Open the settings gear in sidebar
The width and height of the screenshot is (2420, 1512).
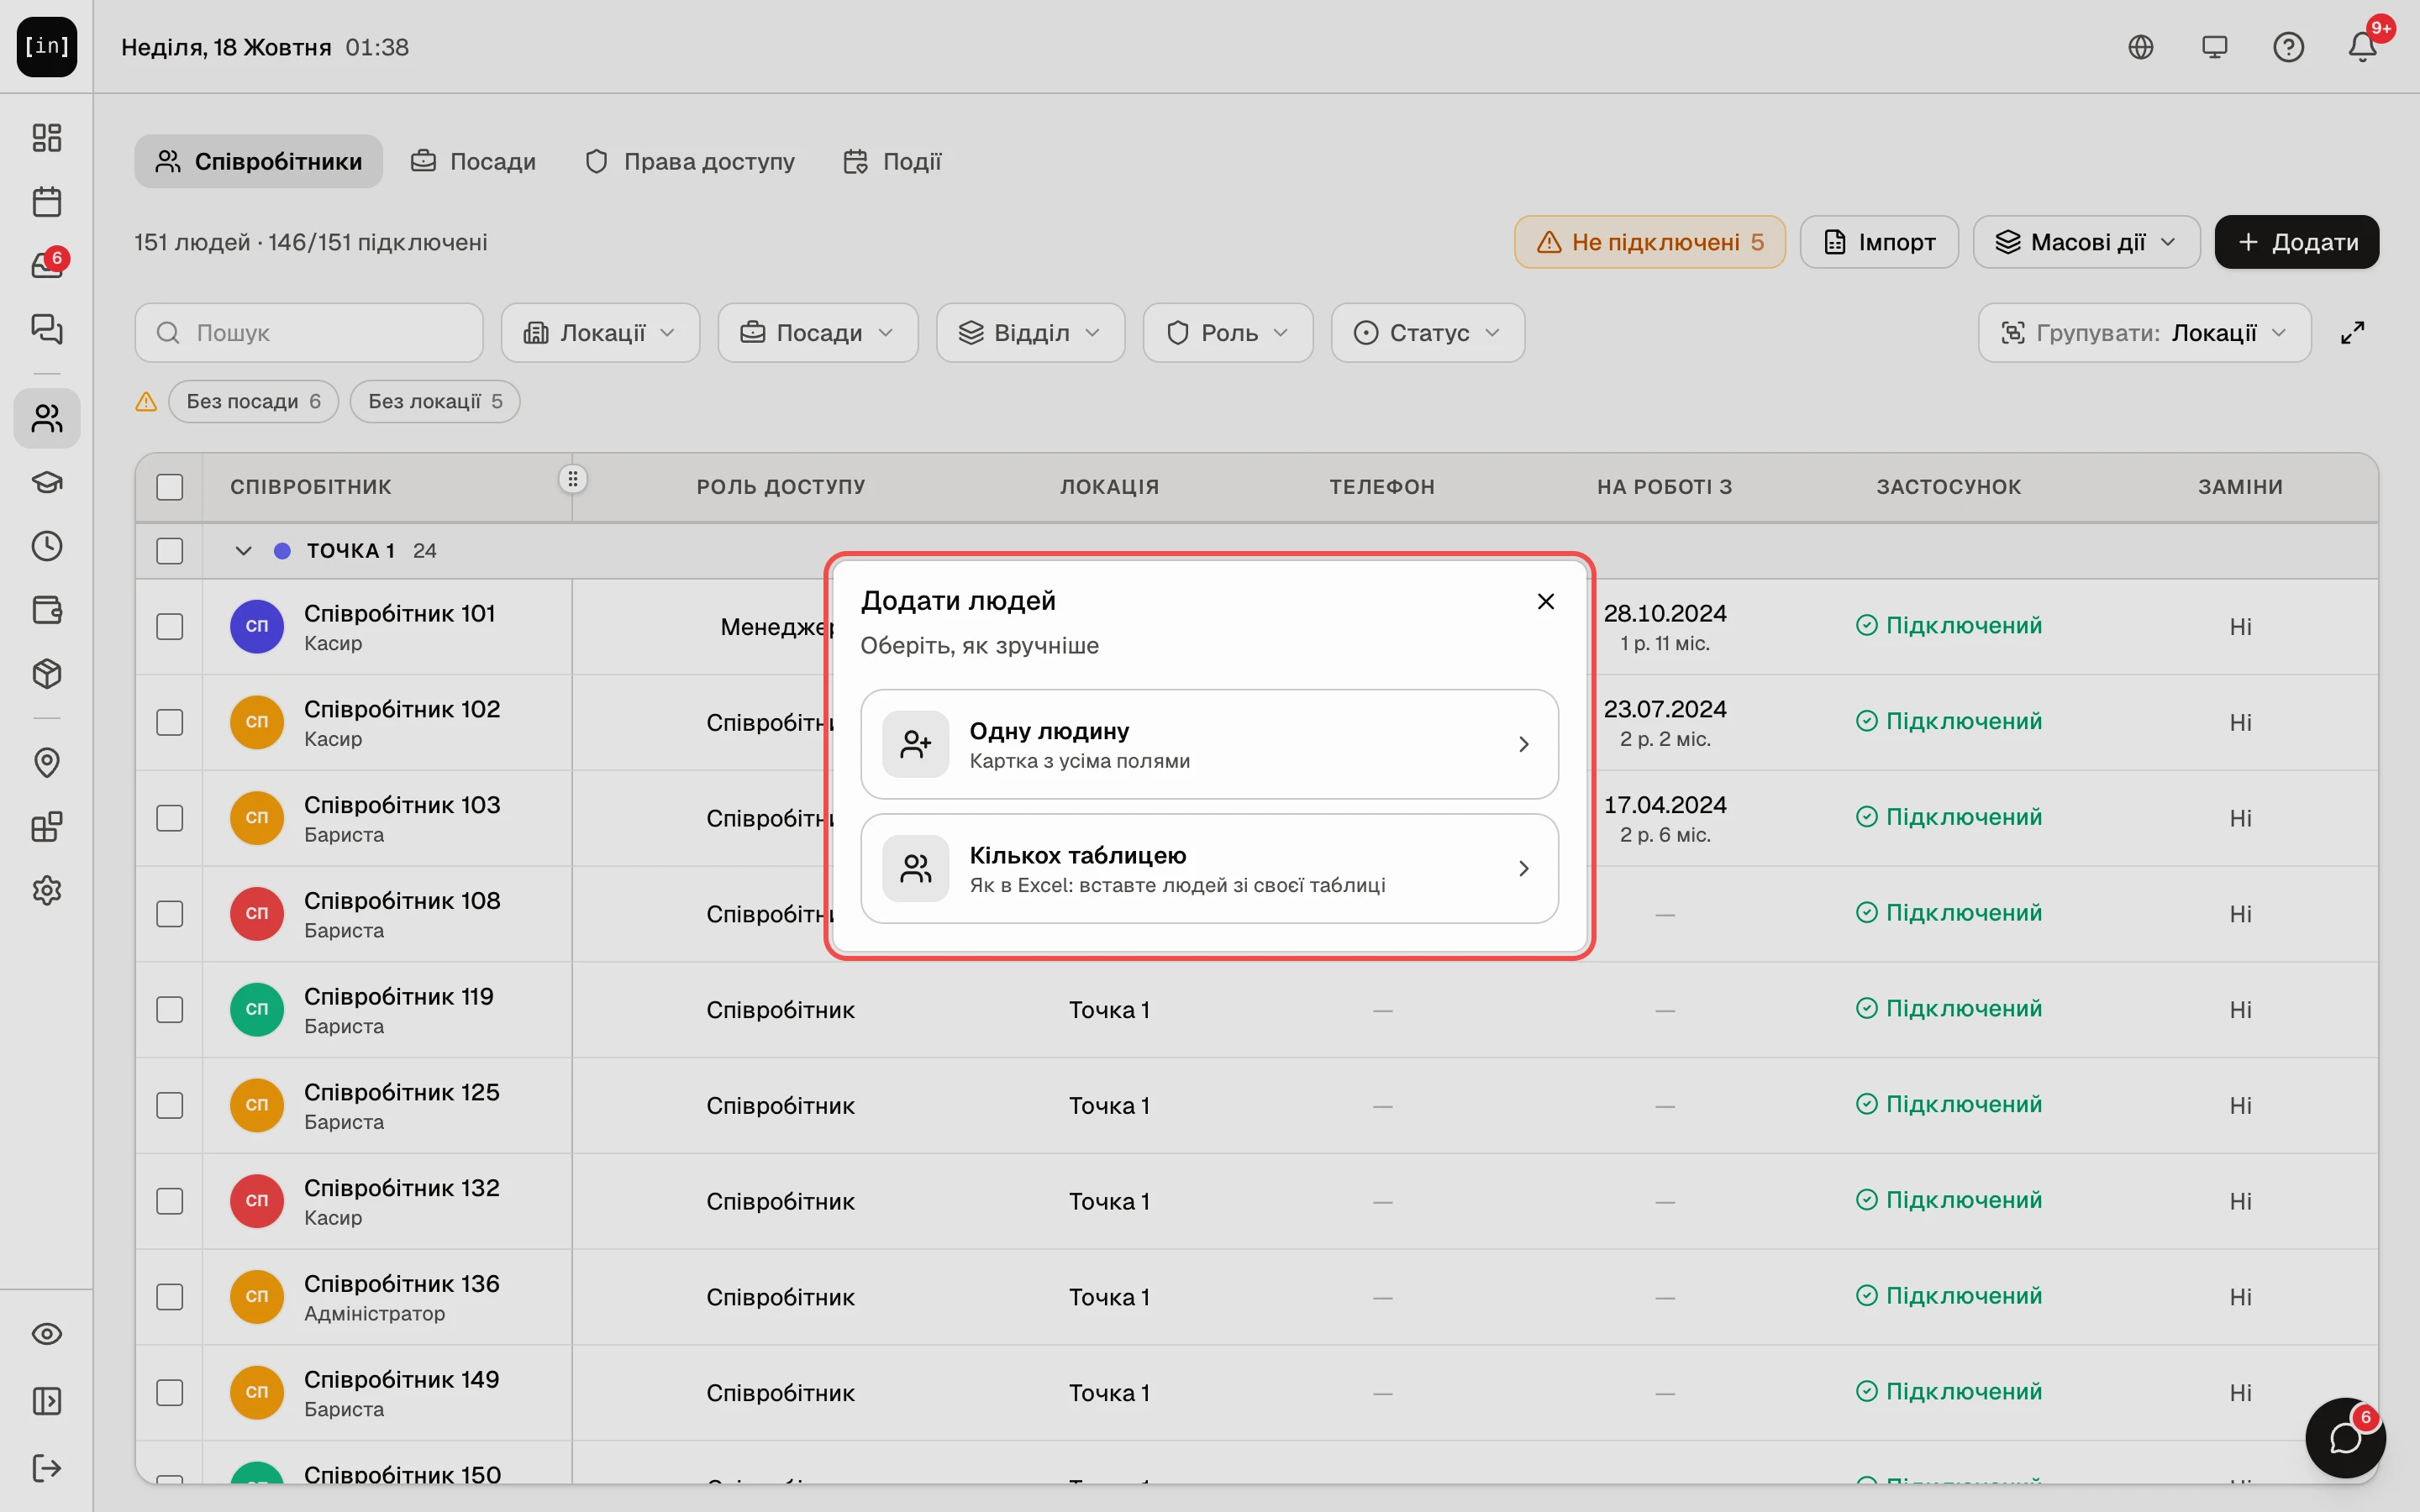[47, 890]
